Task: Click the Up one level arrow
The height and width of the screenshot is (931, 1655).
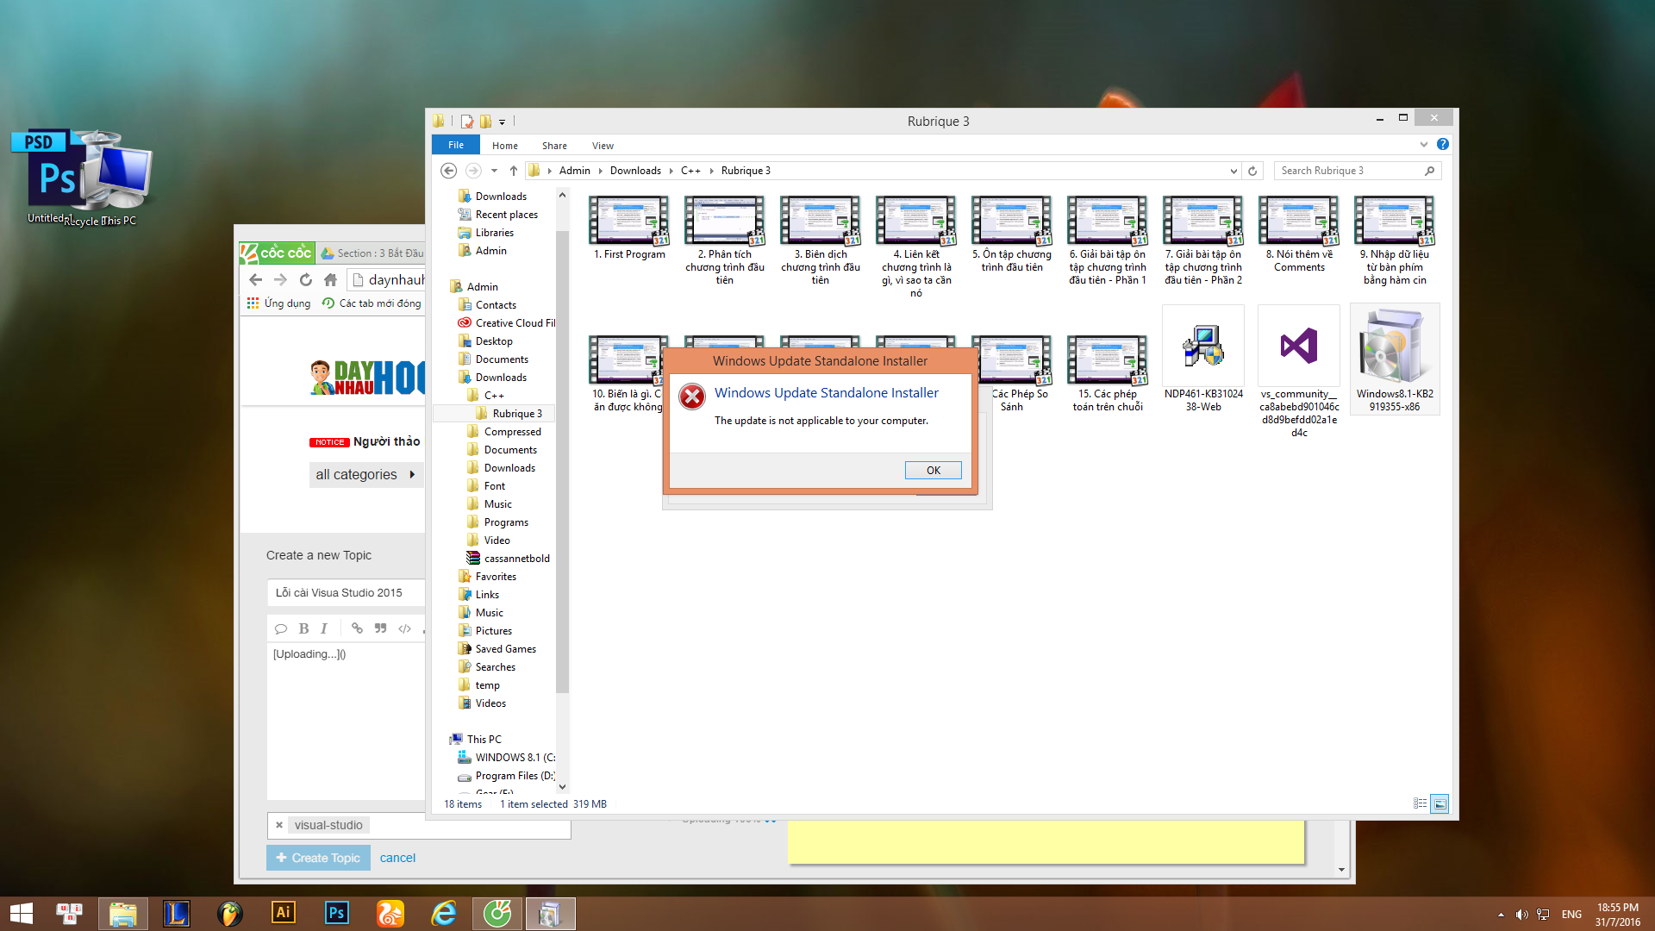Action: 514,171
